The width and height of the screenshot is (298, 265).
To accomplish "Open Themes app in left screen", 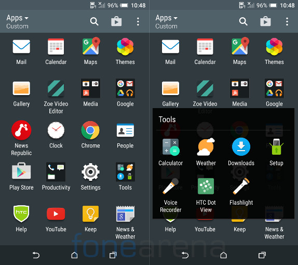I will tap(125, 47).
